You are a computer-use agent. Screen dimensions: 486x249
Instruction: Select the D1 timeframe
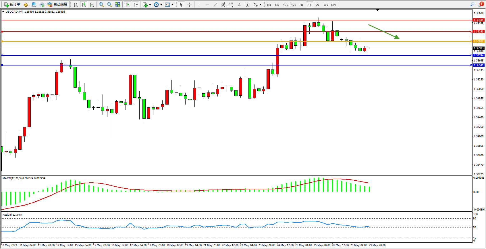click(x=317, y=5)
